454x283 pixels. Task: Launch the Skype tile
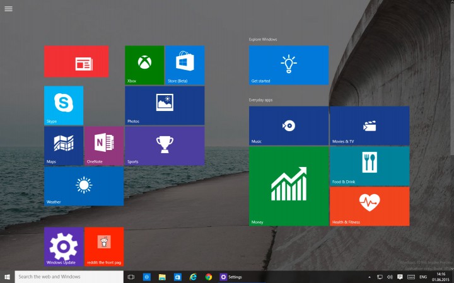pyautogui.click(x=64, y=105)
